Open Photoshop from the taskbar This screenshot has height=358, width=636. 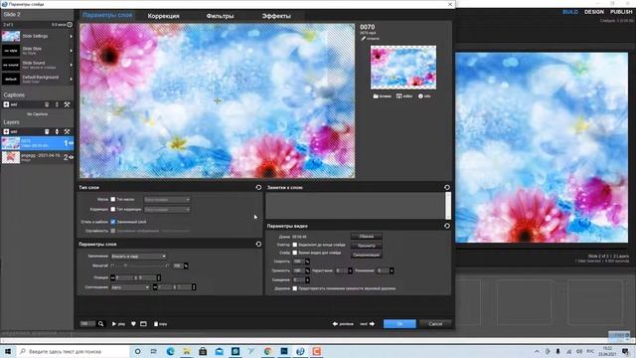(x=284, y=351)
